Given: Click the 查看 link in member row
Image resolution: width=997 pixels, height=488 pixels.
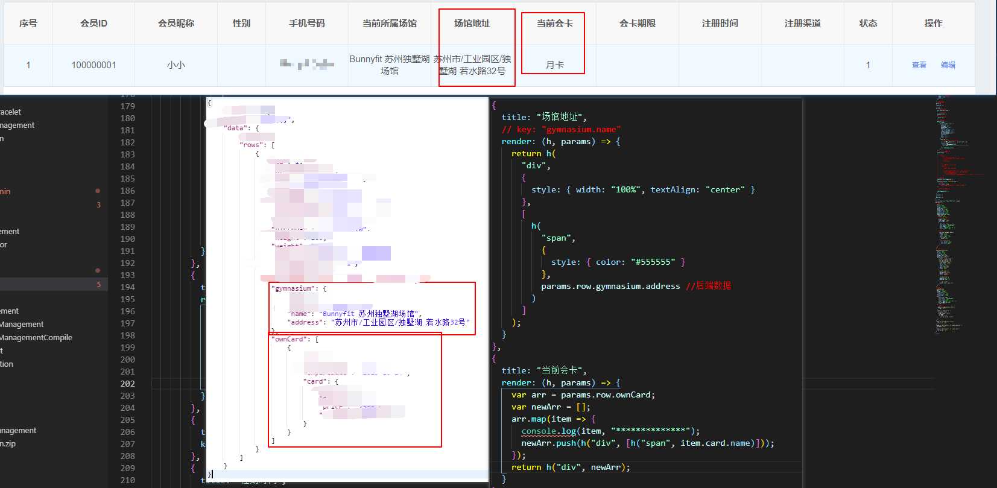Looking at the screenshot, I should (919, 65).
